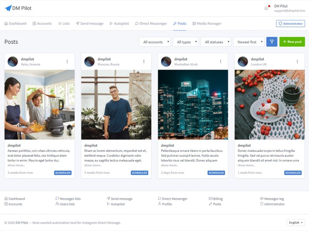This screenshot has height=231, width=309.
Task: Open options menu for Manhattan 42nd post
Action: pyautogui.click(x=221, y=62)
